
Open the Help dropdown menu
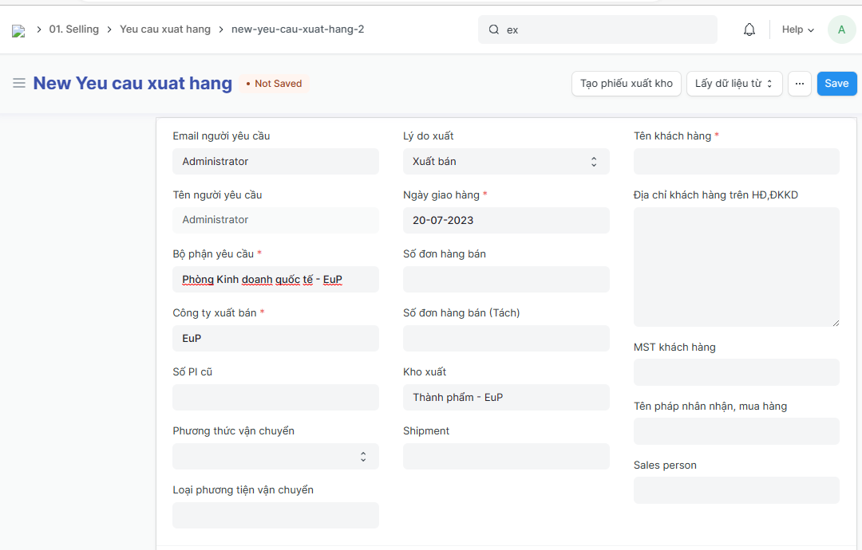tap(797, 29)
